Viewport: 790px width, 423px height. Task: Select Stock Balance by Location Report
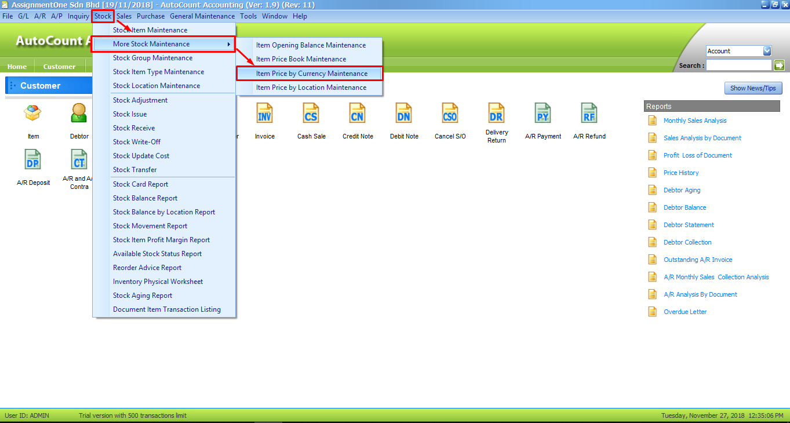[164, 212]
